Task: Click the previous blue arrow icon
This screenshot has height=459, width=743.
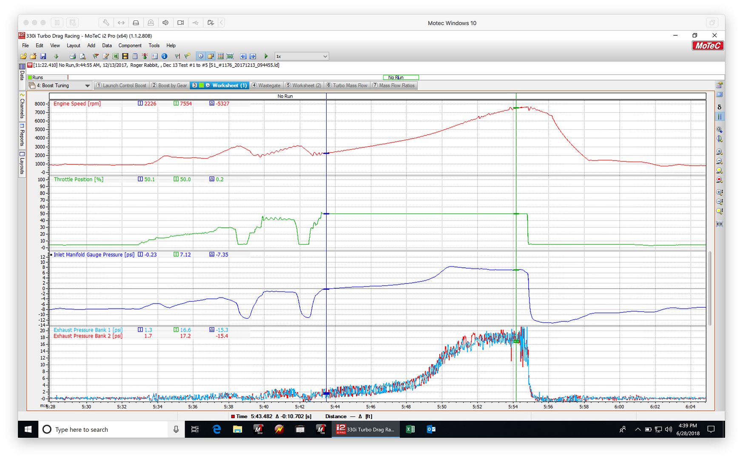Action: tap(243, 56)
